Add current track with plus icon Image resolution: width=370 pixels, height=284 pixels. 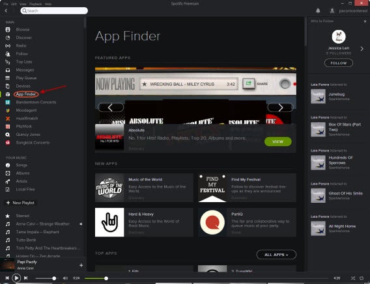[x=81, y=265]
